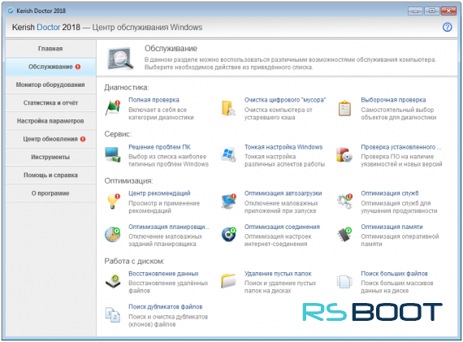Screen dimensions: 463x342
Task: Click Оптимизация автозагрузки link
Action: coord(283,193)
